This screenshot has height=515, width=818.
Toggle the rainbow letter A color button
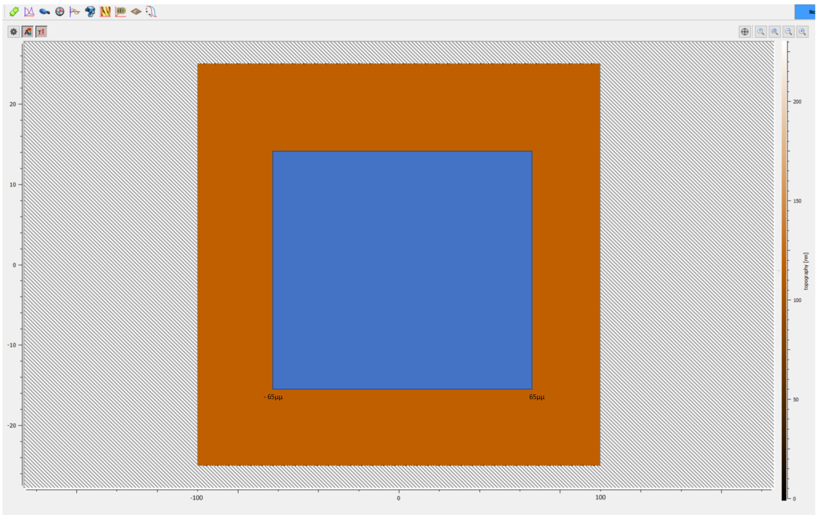[27, 32]
